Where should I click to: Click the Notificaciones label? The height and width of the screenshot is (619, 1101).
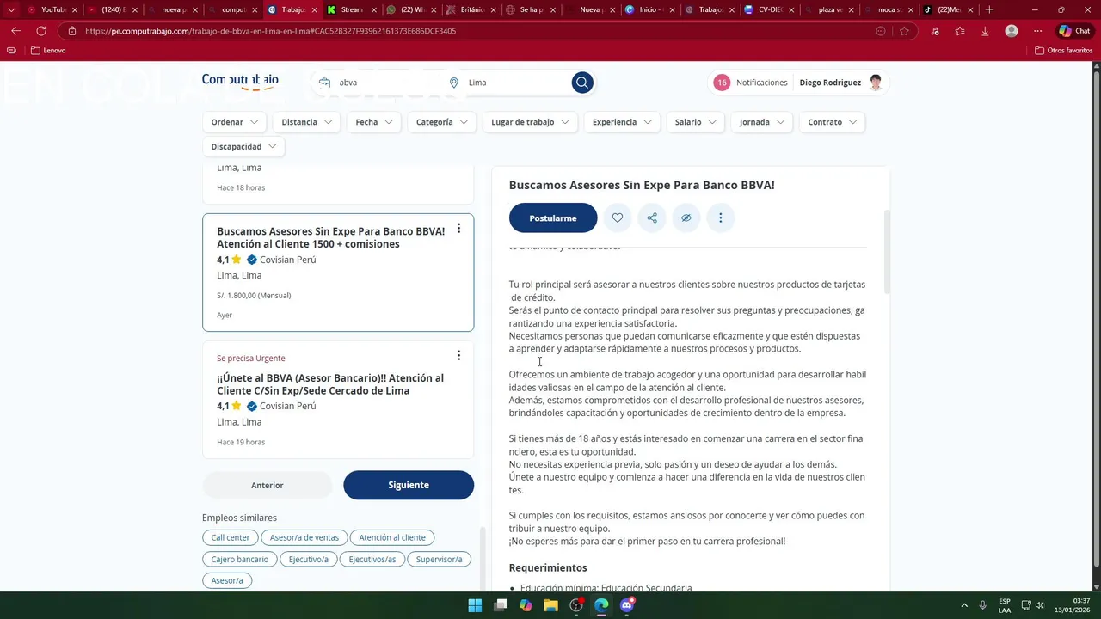762,83
